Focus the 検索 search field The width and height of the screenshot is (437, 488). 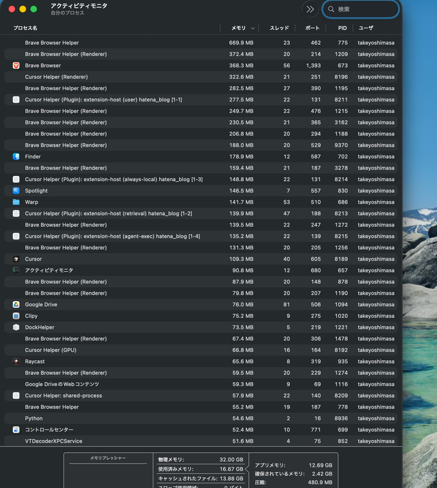click(361, 10)
